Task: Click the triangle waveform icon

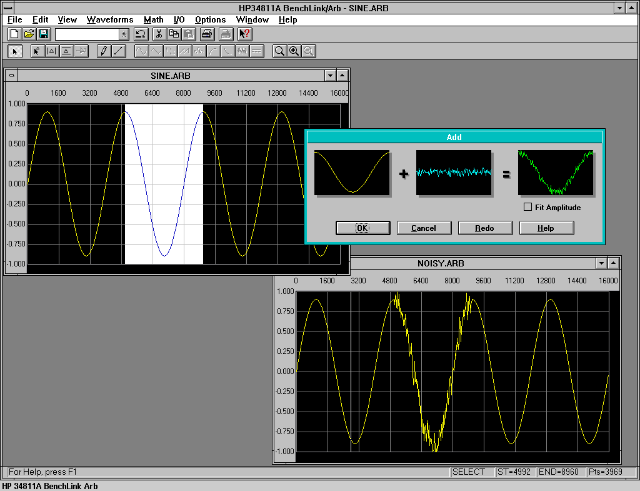Action: pyautogui.click(x=156, y=51)
